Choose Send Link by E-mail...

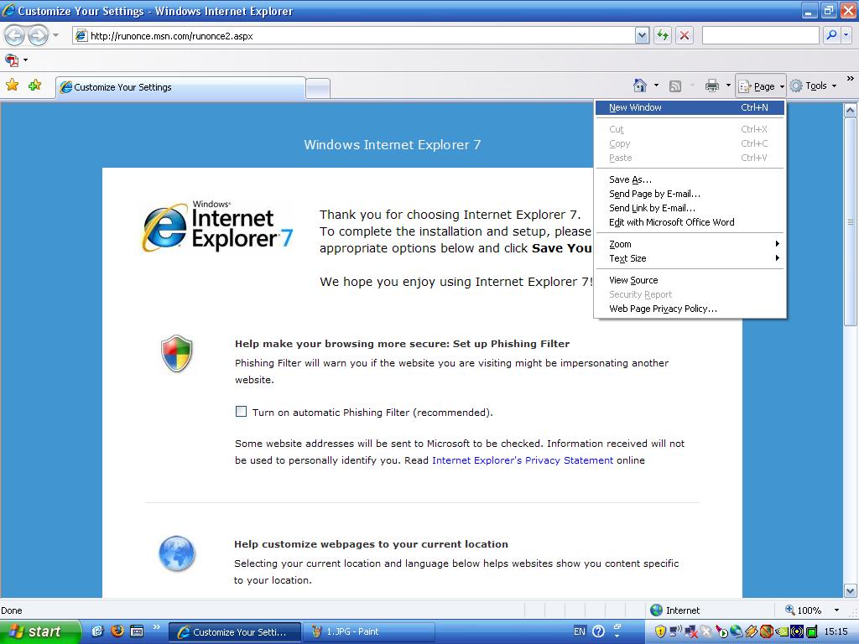tap(690, 208)
